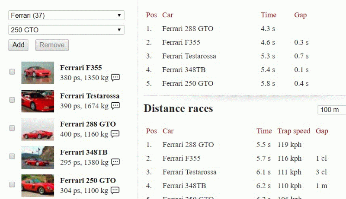View the Ferrari 288 GTO thumbnail image
Image resolution: width=346 pixels, height=199 pixels.
pos(38,129)
